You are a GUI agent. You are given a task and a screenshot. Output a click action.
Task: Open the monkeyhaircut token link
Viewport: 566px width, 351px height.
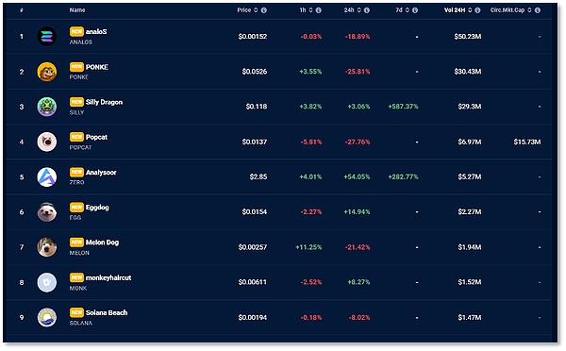108,277
